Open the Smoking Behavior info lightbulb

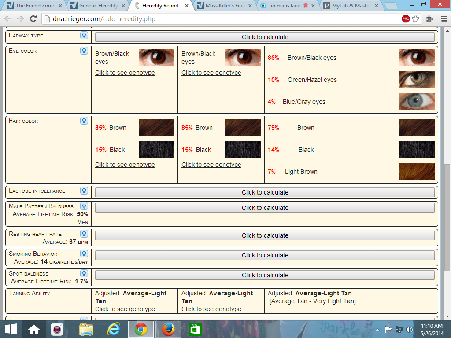click(84, 253)
